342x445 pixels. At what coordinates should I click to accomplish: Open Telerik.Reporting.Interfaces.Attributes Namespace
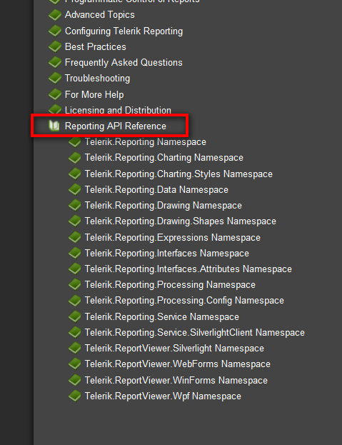(188, 269)
